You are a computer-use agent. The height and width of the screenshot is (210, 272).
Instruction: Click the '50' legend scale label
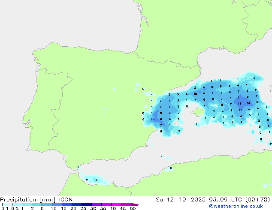(133, 208)
